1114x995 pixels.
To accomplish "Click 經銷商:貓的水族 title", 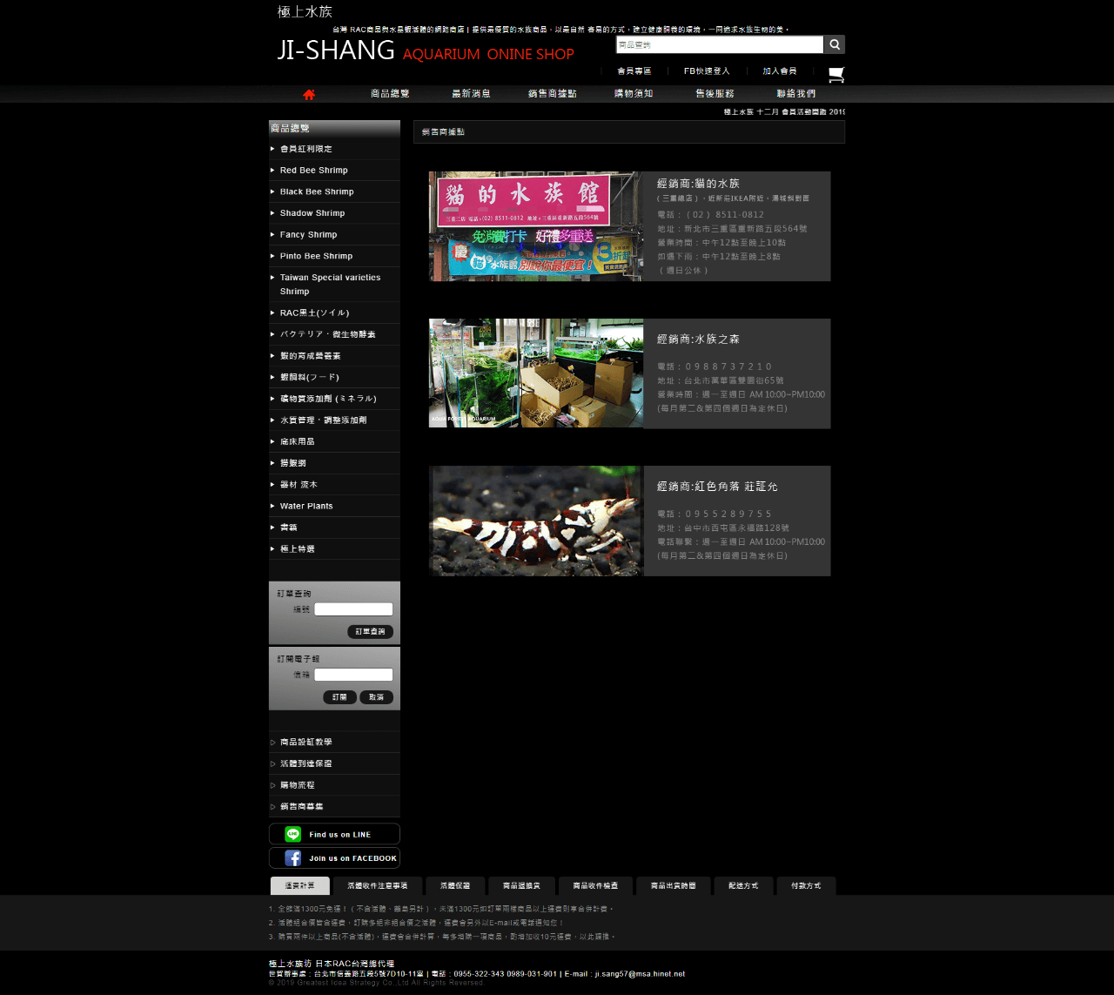I will click(x=698, y=184).
